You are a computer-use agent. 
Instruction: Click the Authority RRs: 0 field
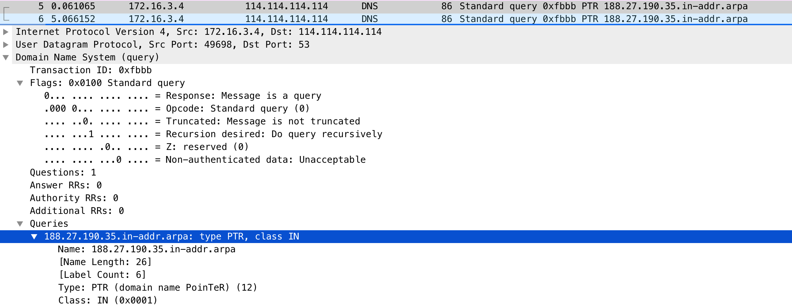coord(74,198)
